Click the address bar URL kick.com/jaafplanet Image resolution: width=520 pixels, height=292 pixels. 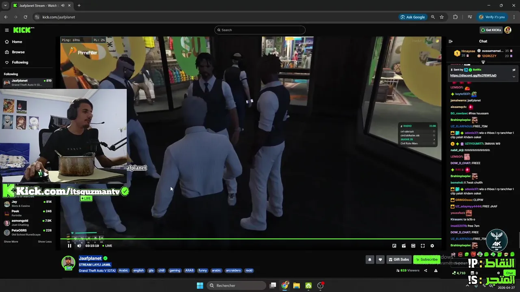pos(59,17)
